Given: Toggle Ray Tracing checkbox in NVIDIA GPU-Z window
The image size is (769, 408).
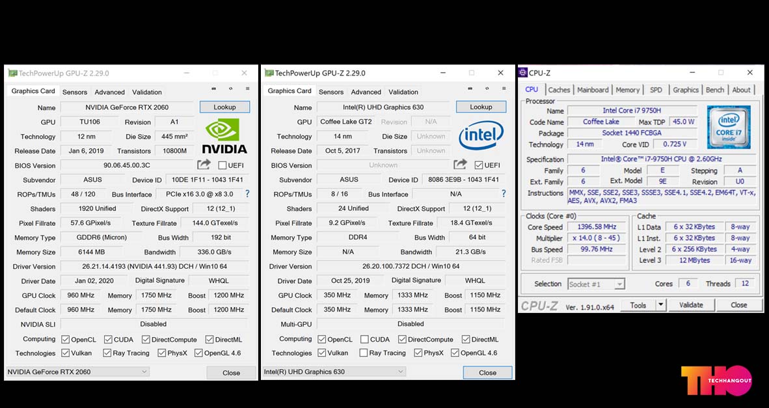Looking at the screenshot, I should [x=107, y=353].
